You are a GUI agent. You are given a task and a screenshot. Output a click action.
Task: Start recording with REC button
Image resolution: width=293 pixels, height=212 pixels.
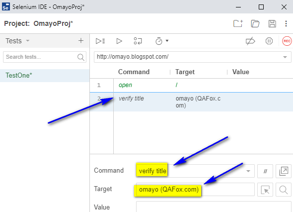pyautogui.click(x=287, y=41)
